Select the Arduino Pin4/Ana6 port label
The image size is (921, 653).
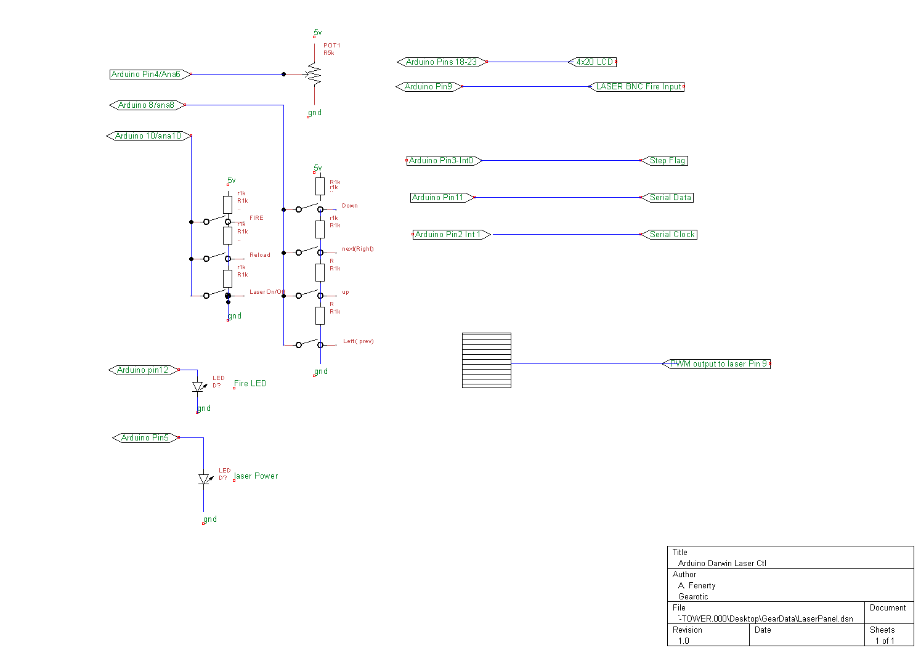pos(148,75)
